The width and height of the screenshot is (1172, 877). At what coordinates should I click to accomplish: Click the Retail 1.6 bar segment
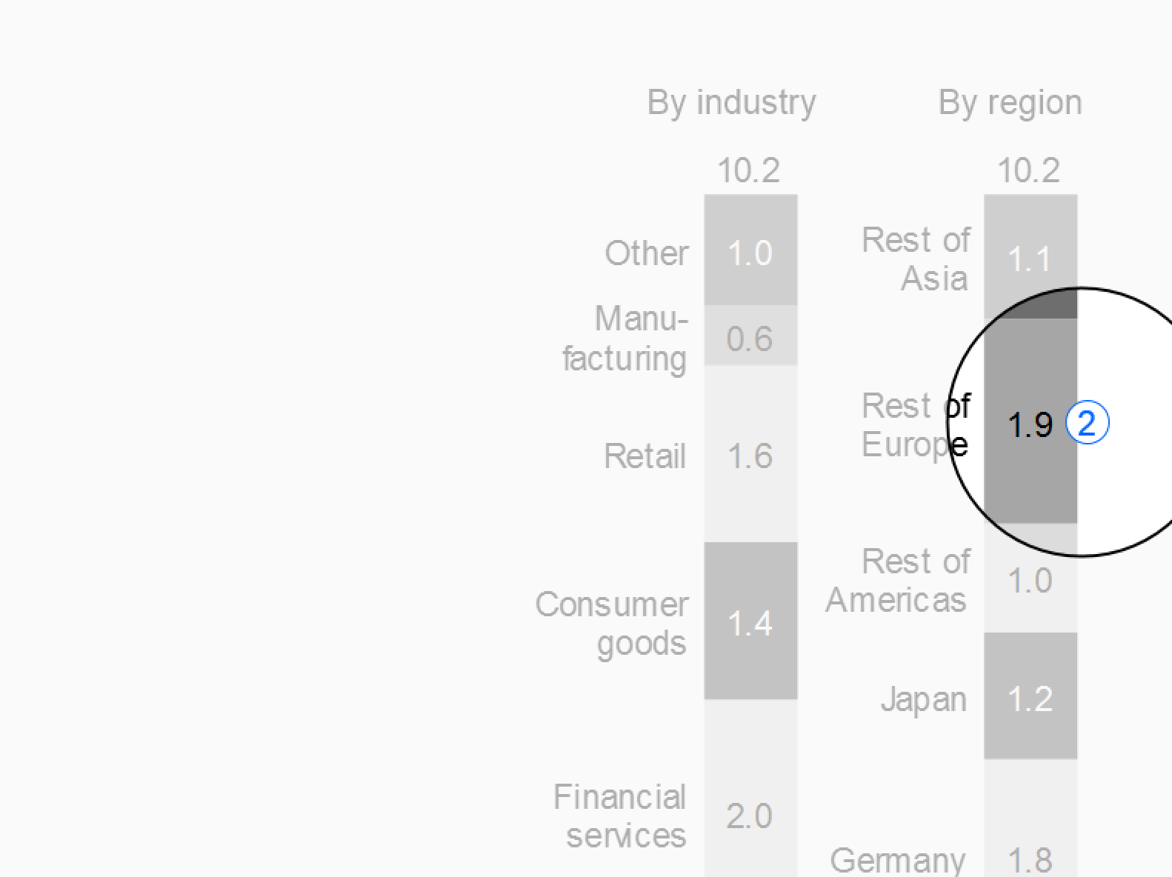750,453
